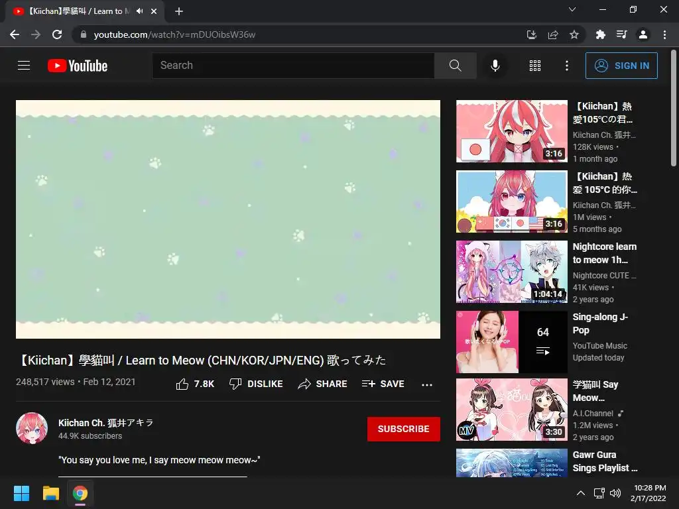Click the video title text
Viewport: 679px width, 509px height.
202,360
